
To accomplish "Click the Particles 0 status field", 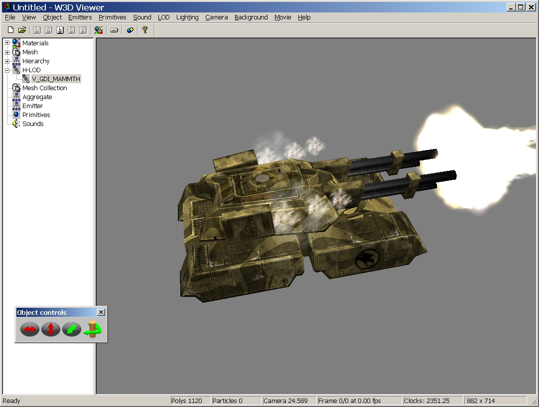I will pos(236,401).
